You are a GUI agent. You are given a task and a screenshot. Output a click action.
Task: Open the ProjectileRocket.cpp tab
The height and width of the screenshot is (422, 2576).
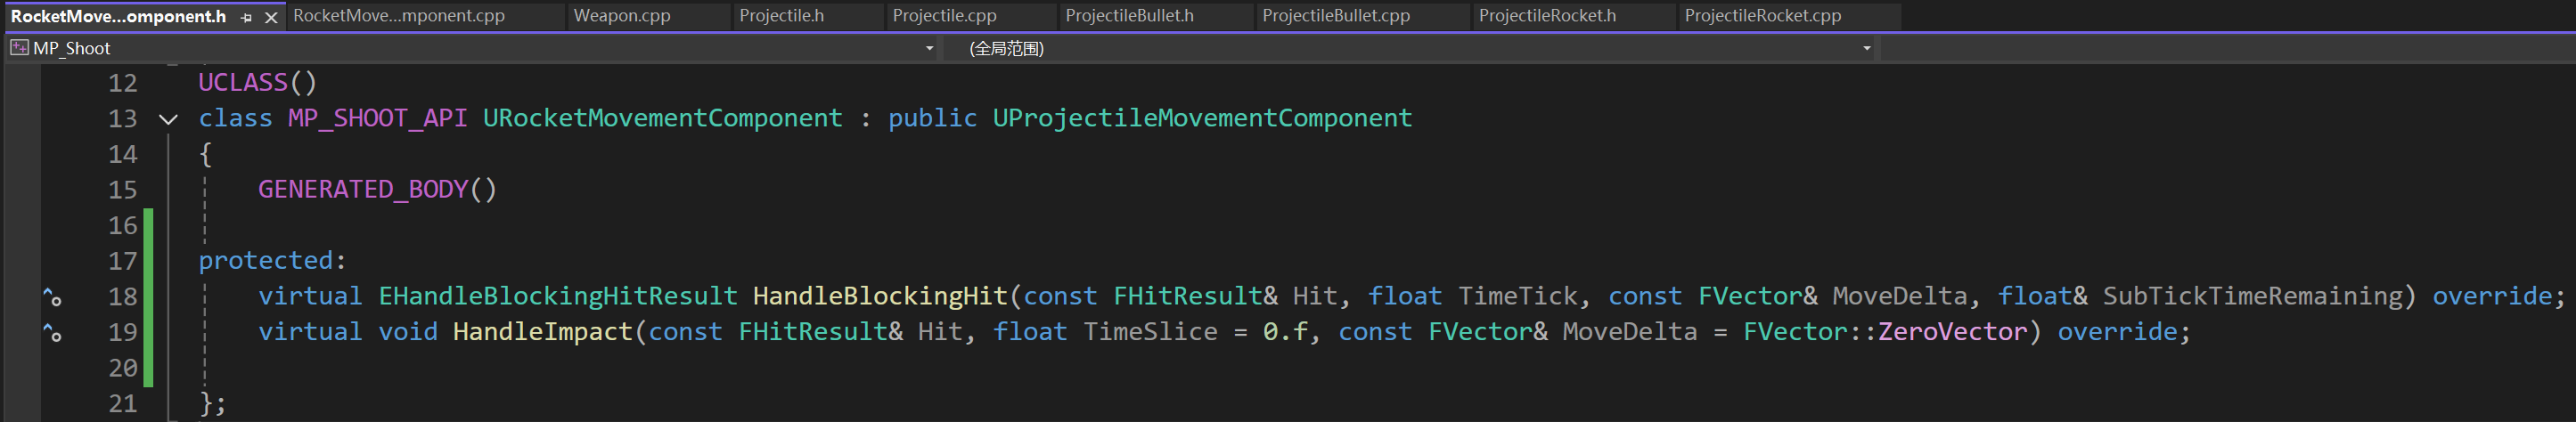tap(1762, 16)
